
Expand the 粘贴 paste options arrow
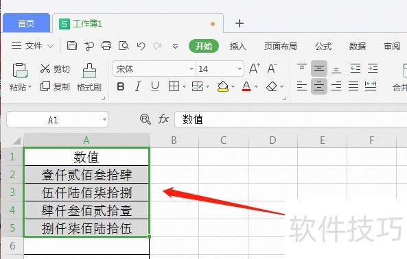point(30,86)
